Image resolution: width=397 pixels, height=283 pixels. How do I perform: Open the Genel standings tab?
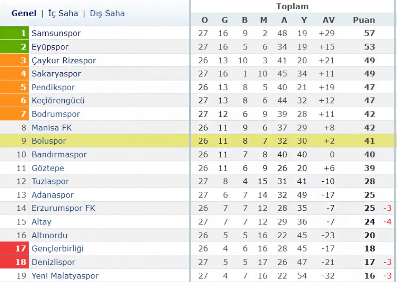click(24, 13)
